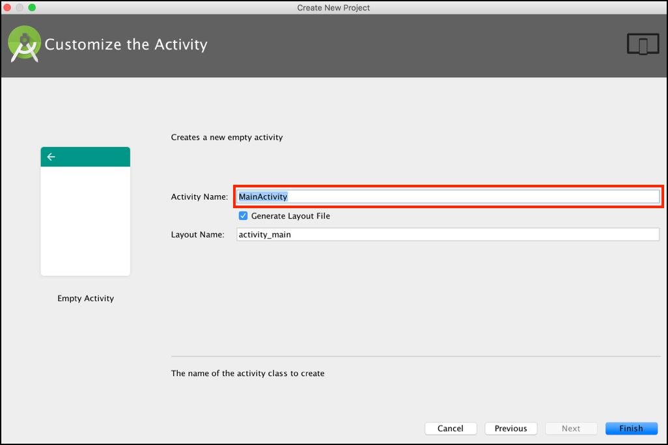This screenshot has width=668, height=445.
Task: Close the Create New Project window
Action: tap(7, 7)
